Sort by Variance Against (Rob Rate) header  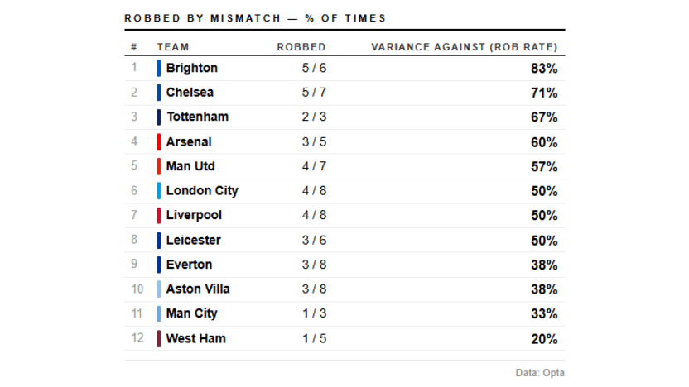(x=465, y=47)
